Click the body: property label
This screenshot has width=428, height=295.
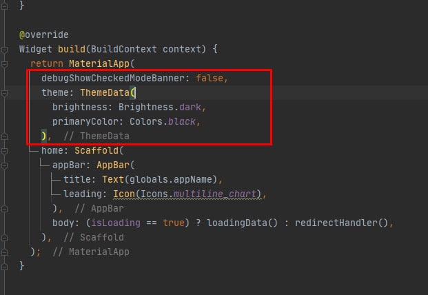[x=66, y=223]
